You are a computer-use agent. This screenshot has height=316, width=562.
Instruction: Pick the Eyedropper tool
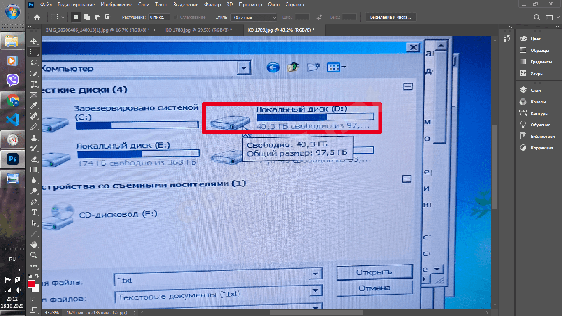[x=34, y=105]
